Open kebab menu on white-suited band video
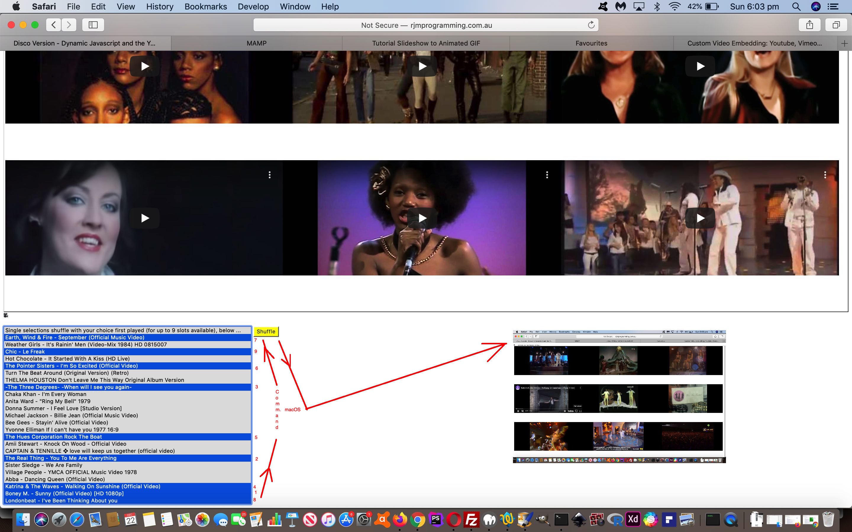This screenshot has height=532, width=852. pos(825,175)
